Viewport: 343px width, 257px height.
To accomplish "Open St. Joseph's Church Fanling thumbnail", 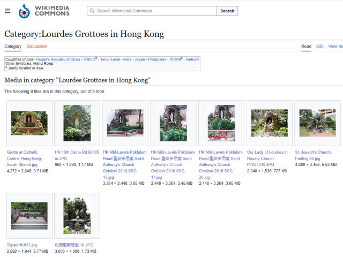I will coord(318,123).
